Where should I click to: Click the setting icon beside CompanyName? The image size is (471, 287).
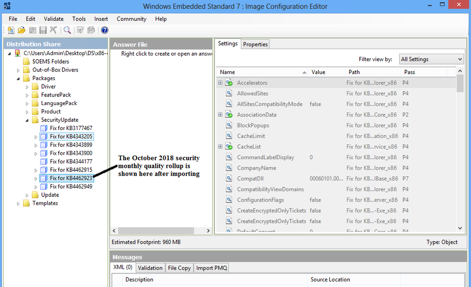point(229,168)
